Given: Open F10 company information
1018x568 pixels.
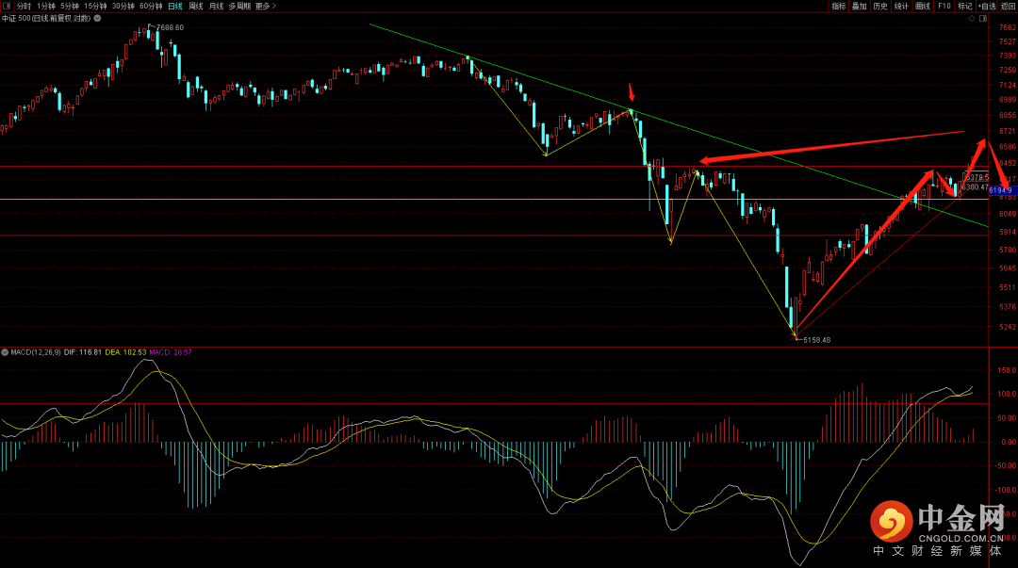Looking at the screenshot, I should [x=944, y=6].
